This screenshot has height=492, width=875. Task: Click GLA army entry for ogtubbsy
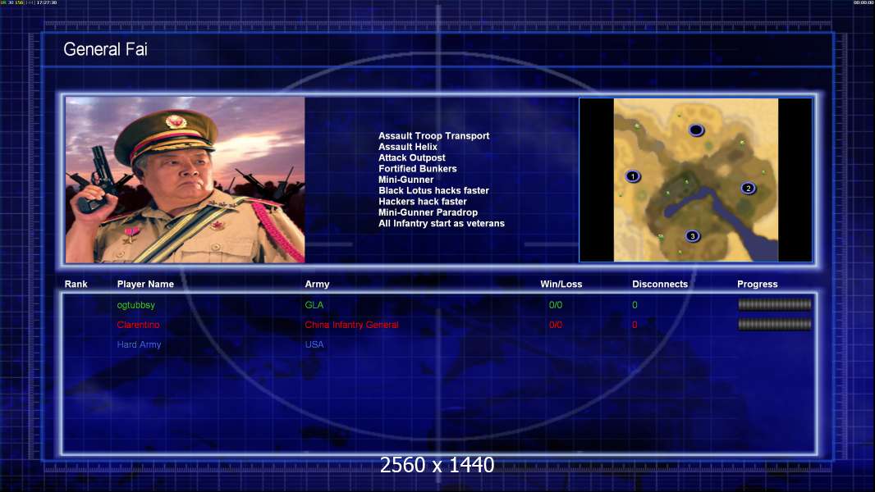[x=314, y=305]
